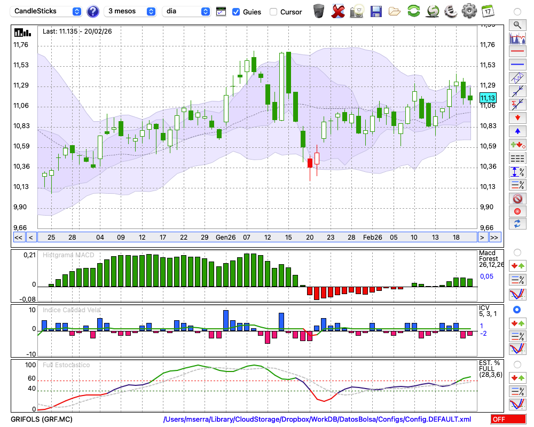Toggle the red OFF button
The height and width of the screenshot is (427, 534).
point(508,419)
